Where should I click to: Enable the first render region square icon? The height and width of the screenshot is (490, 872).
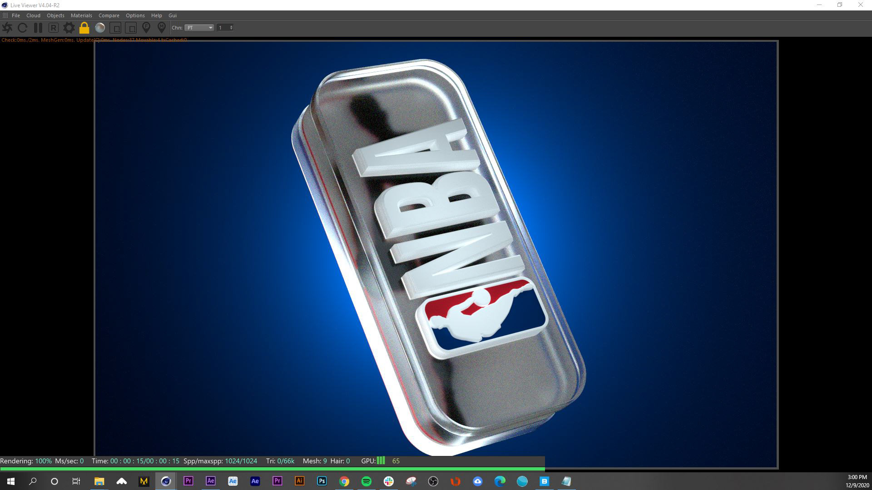115,28
